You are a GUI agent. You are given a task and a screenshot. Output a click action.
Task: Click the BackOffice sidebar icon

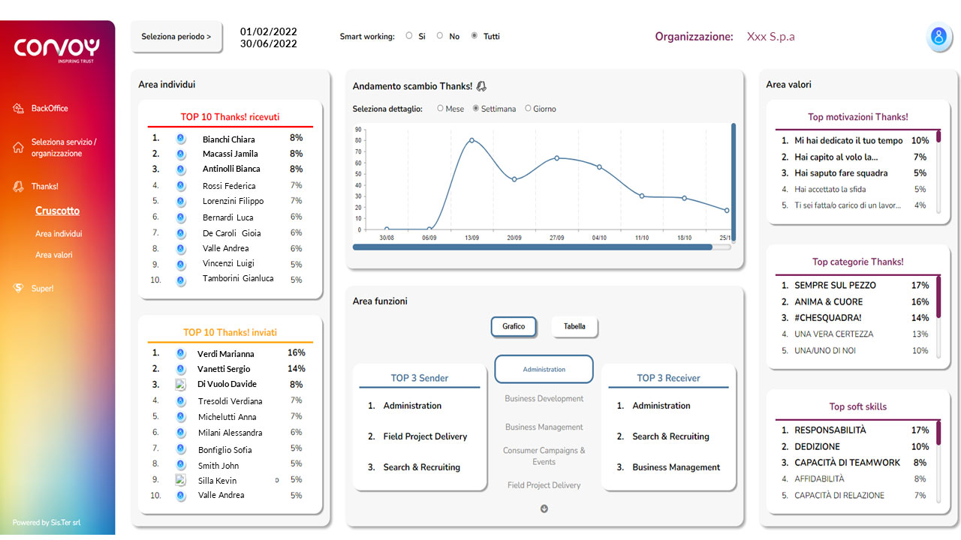click(x=19, y=109)
